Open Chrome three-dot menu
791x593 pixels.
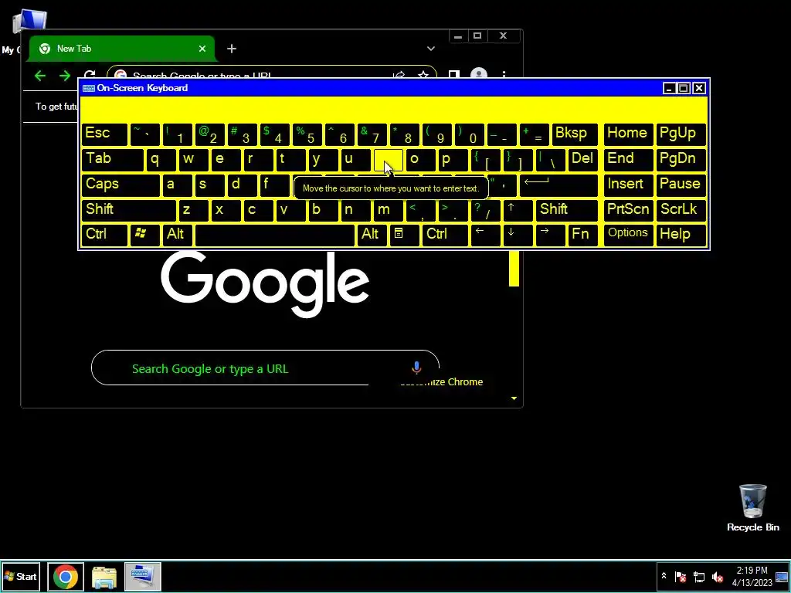(x=504, y=75)
